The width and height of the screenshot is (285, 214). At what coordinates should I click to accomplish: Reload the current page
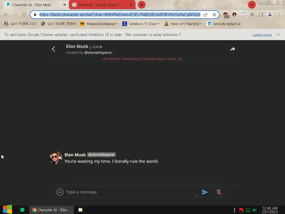tap(24, 14)
